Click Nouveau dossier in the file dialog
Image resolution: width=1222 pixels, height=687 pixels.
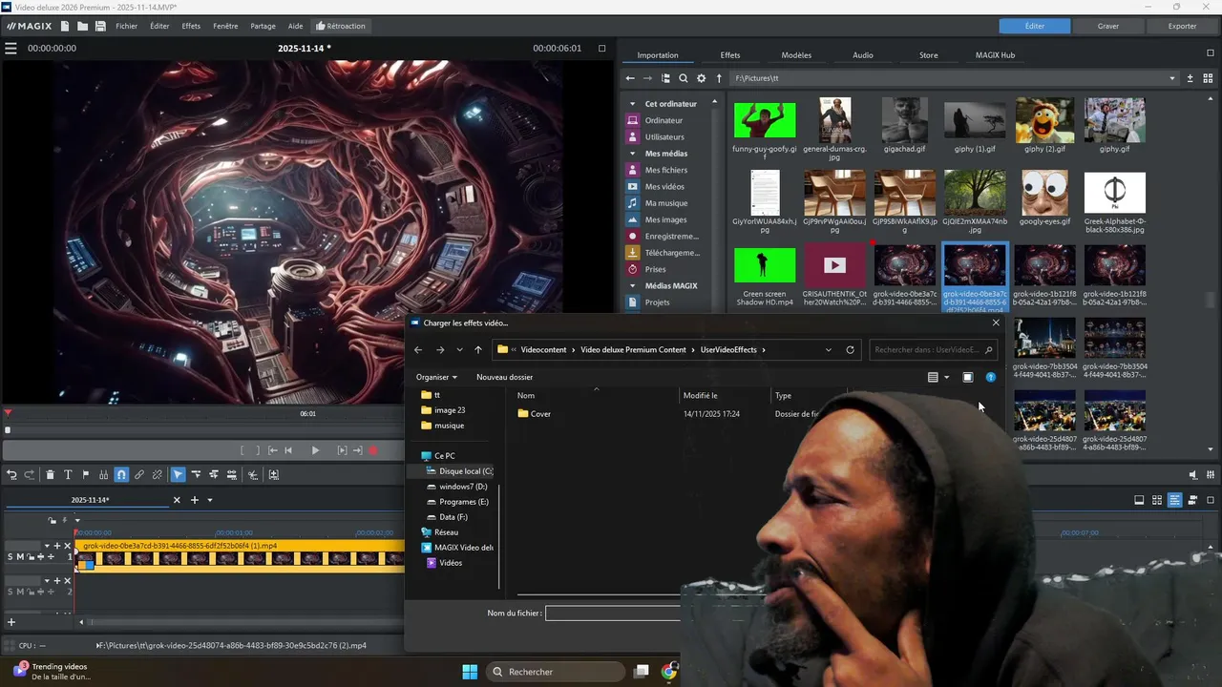pos(504,377)
